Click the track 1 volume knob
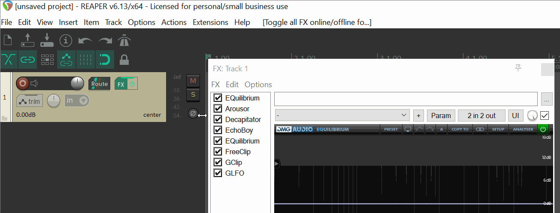The height and width of the screenshot is (213, 560). pos(77,83)
